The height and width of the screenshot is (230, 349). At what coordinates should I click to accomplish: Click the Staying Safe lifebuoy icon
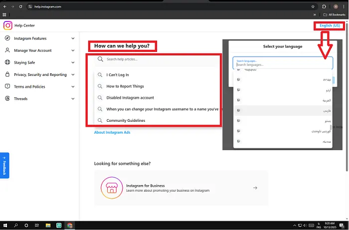7,62
